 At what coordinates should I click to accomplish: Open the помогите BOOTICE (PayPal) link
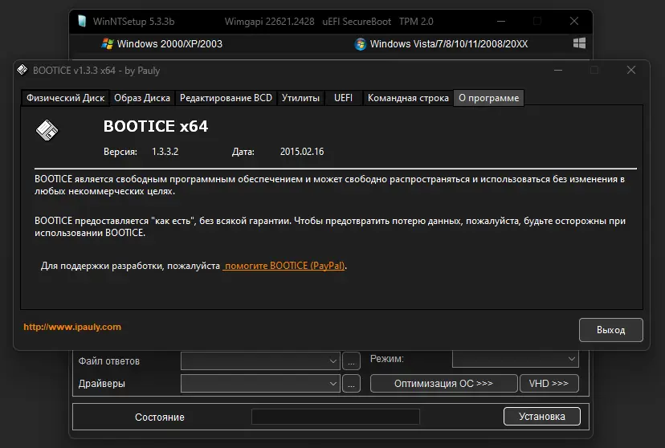pos(284,266)
